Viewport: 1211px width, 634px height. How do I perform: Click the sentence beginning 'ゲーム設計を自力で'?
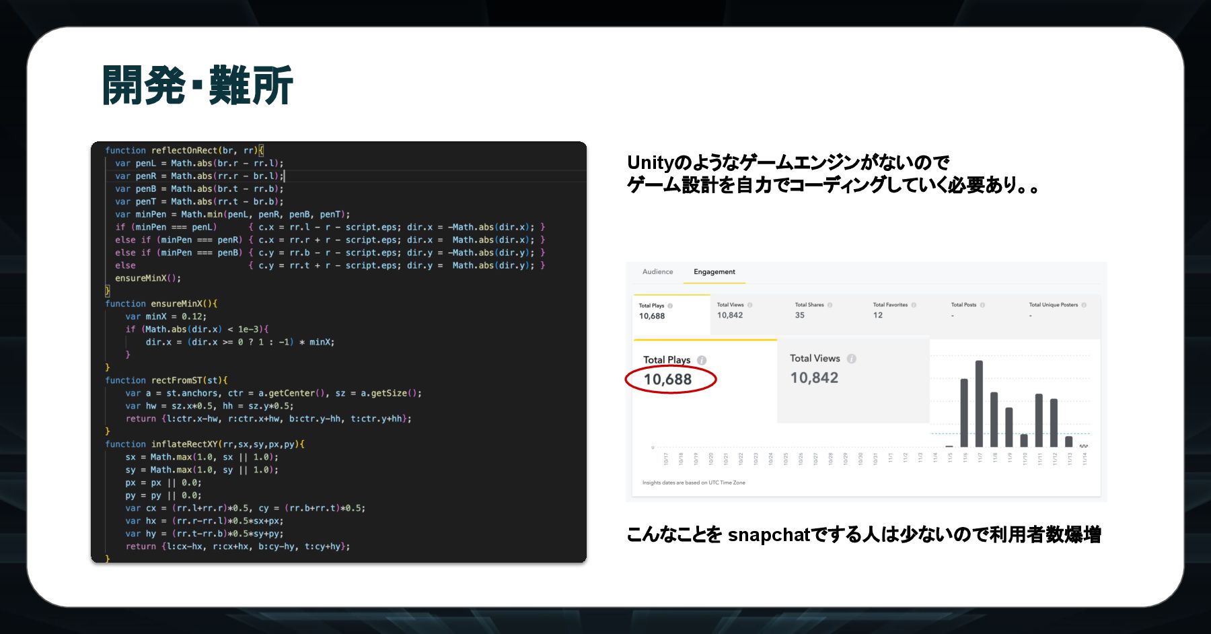pos(834,184)
